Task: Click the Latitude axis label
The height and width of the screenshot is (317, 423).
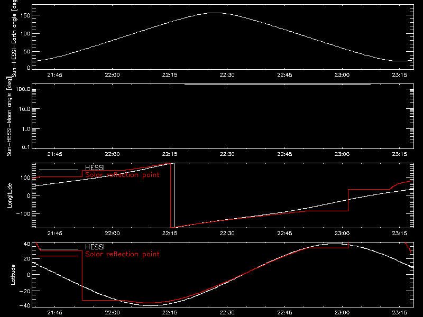Action: 13,275
